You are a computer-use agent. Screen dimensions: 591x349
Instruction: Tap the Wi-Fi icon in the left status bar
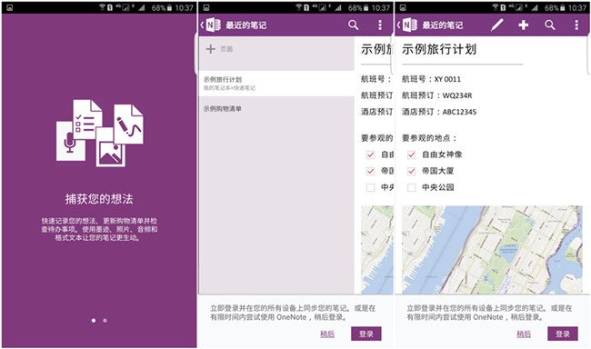tap(102, 7)
